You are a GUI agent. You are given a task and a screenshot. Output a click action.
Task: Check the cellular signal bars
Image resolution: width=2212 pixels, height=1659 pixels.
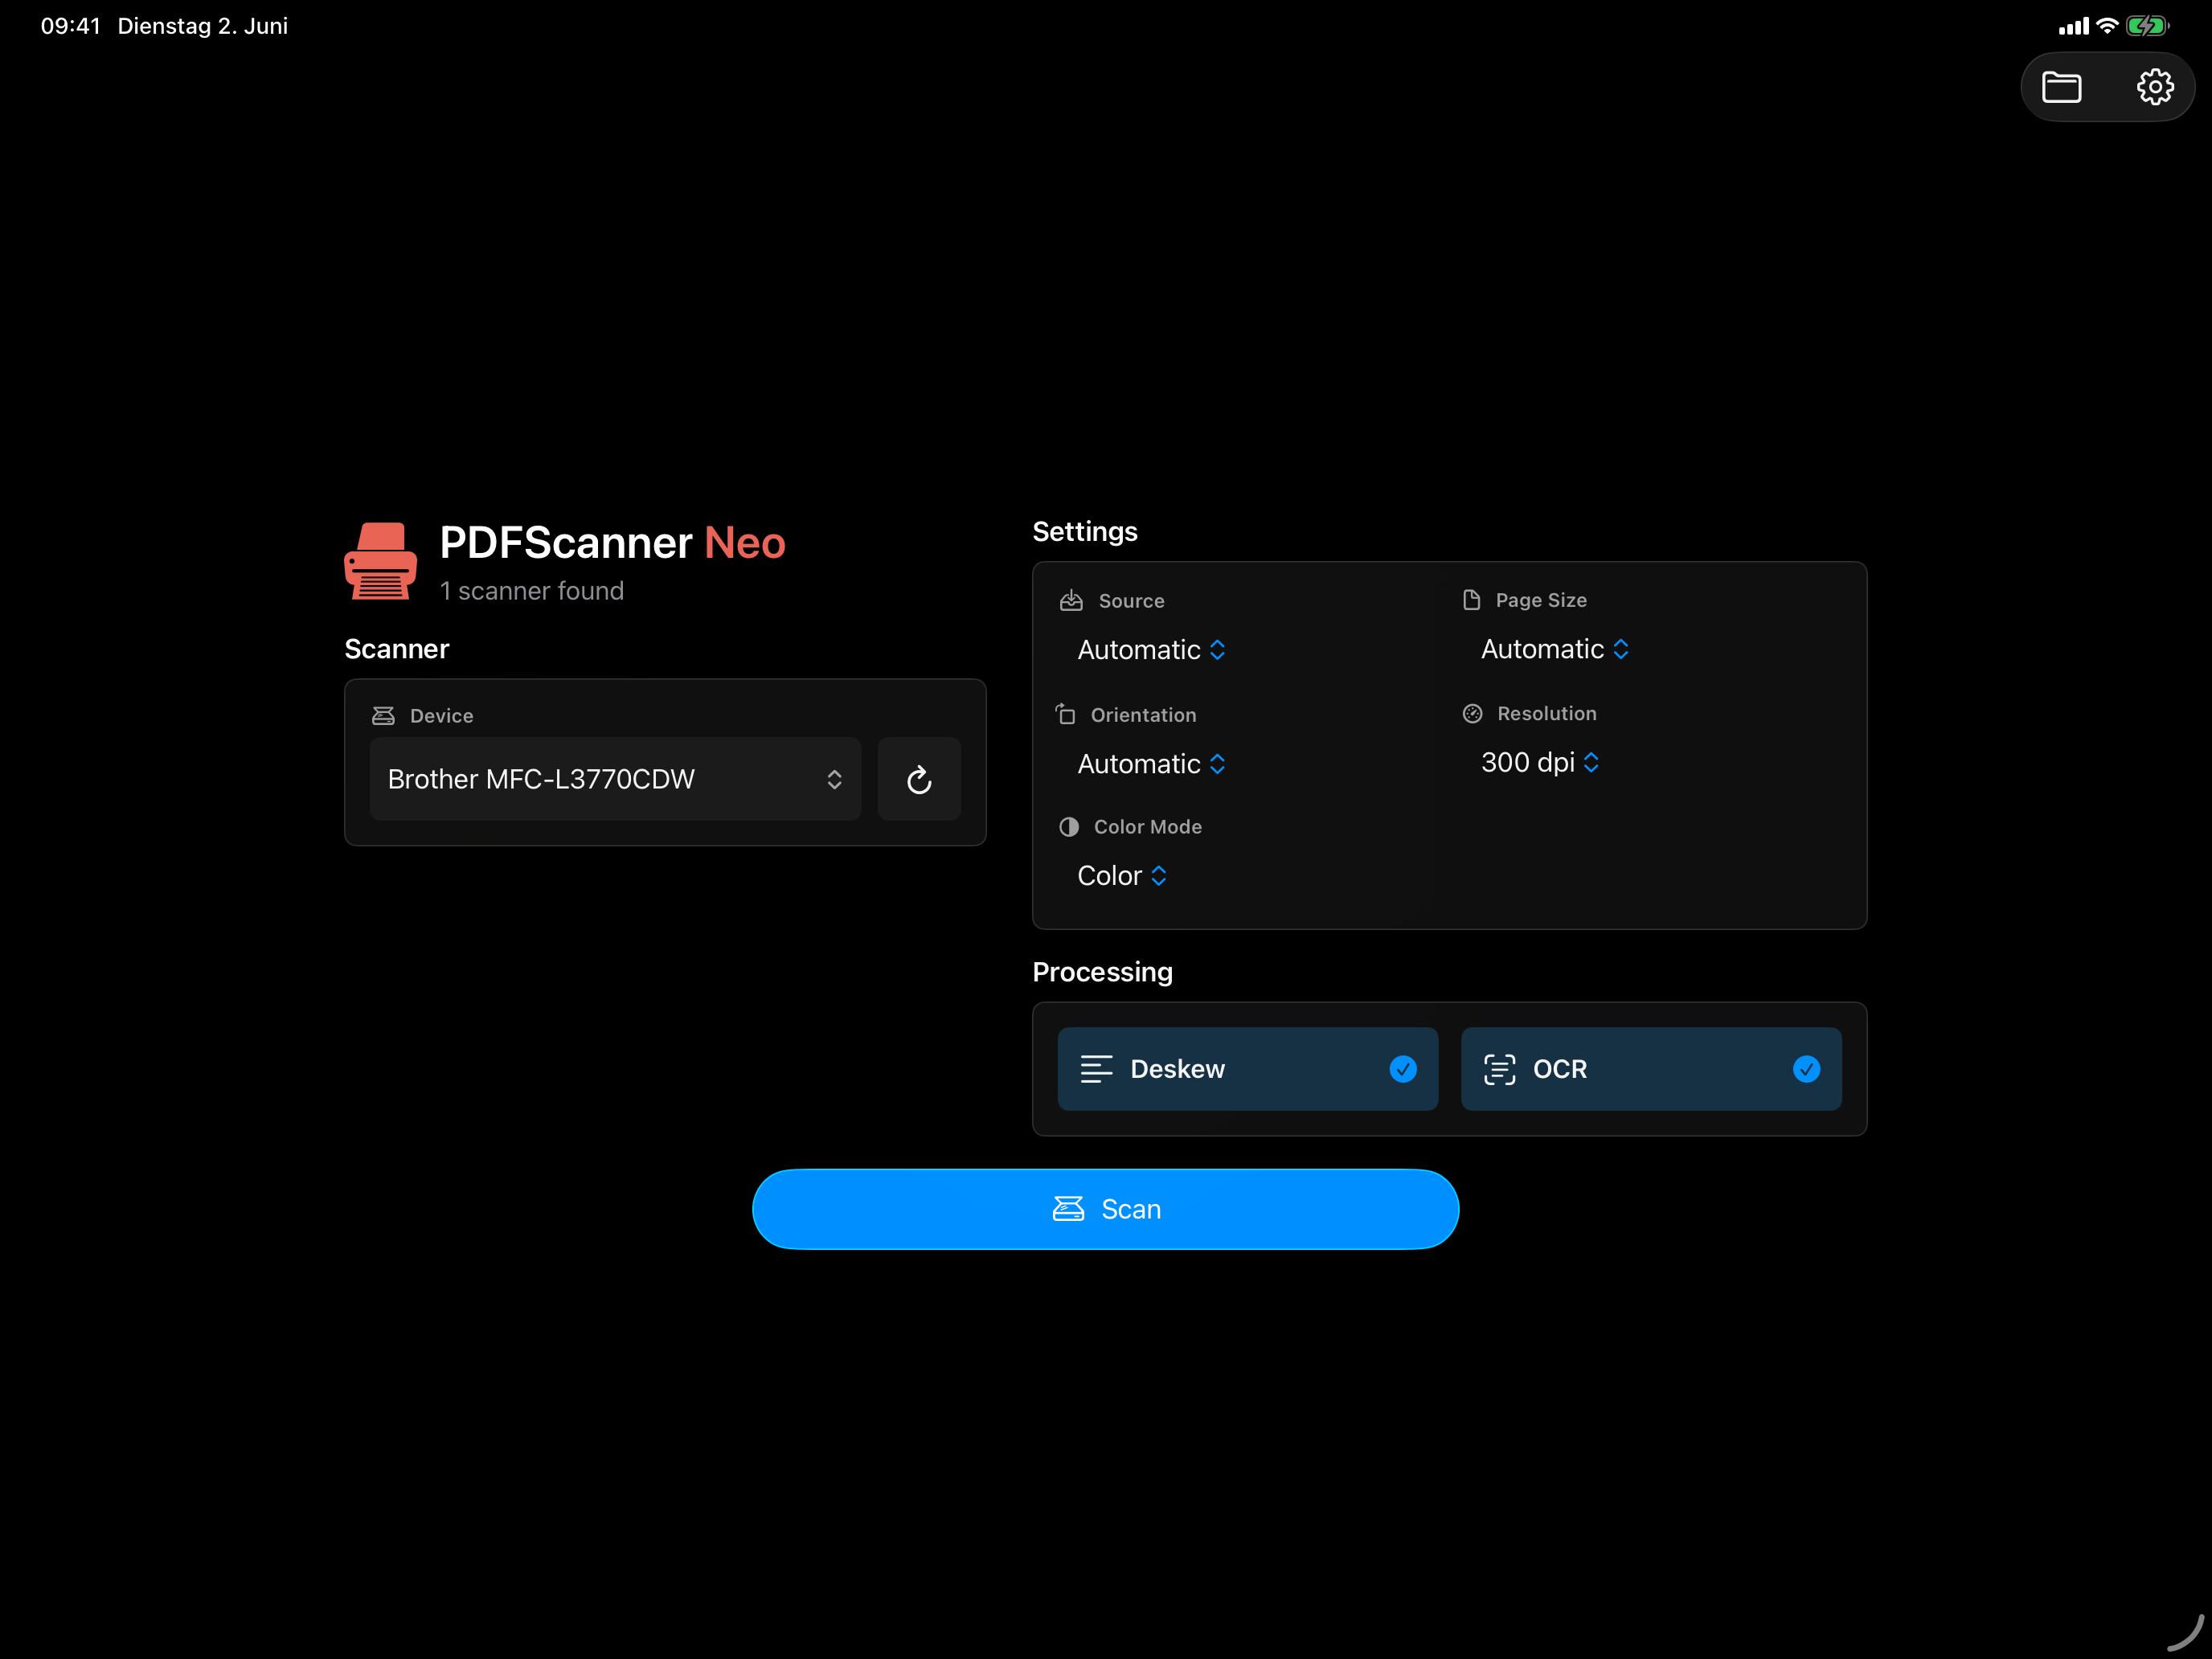2074,26
